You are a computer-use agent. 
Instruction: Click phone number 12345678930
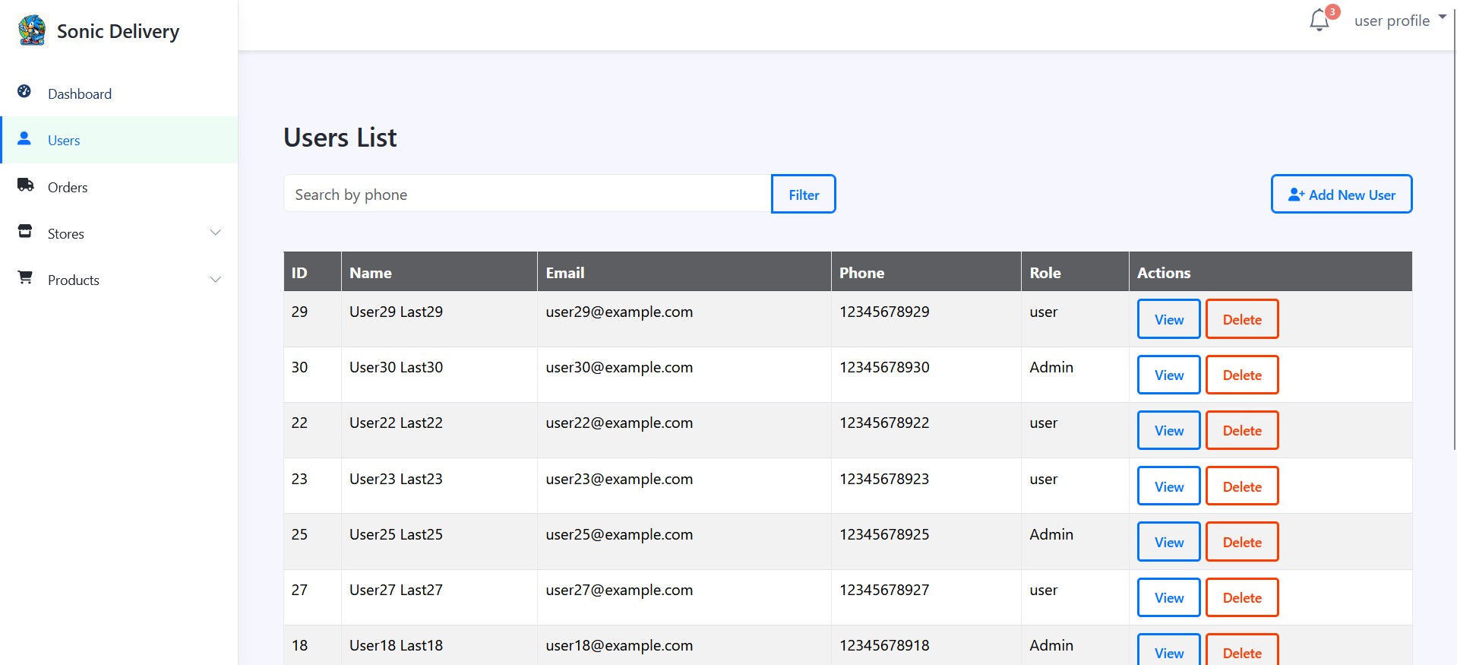click(884, 367)
